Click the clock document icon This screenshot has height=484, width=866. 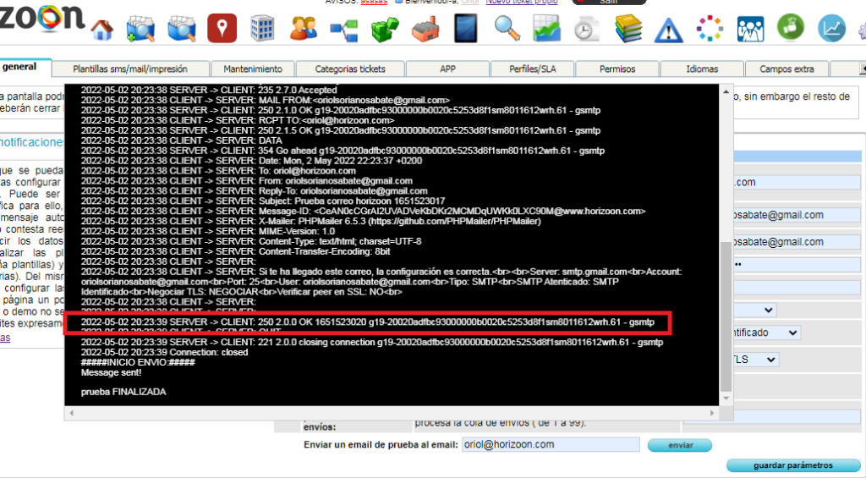click(586, 30)
